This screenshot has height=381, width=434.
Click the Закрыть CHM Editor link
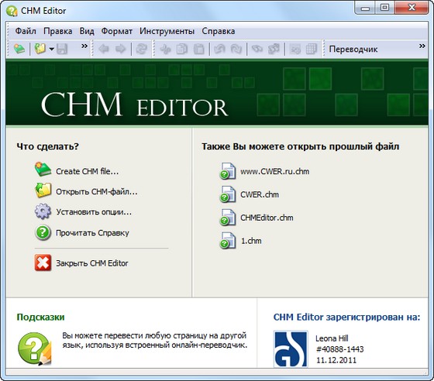pyautogui.click(x=92, y=263)
